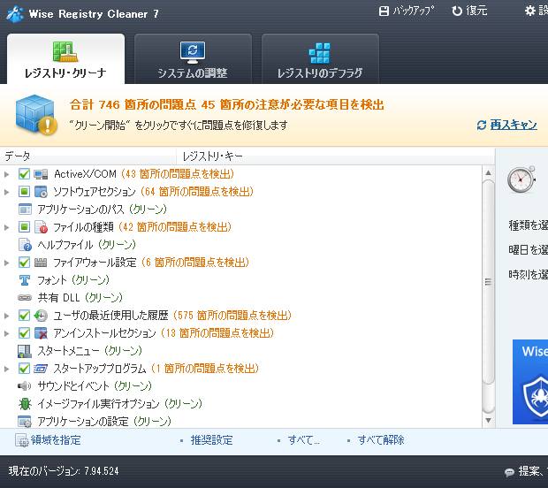Screen dimensions: 548x488
Task: Click the shared DLL (共有 DLL) icon
Action: (25, 298)
